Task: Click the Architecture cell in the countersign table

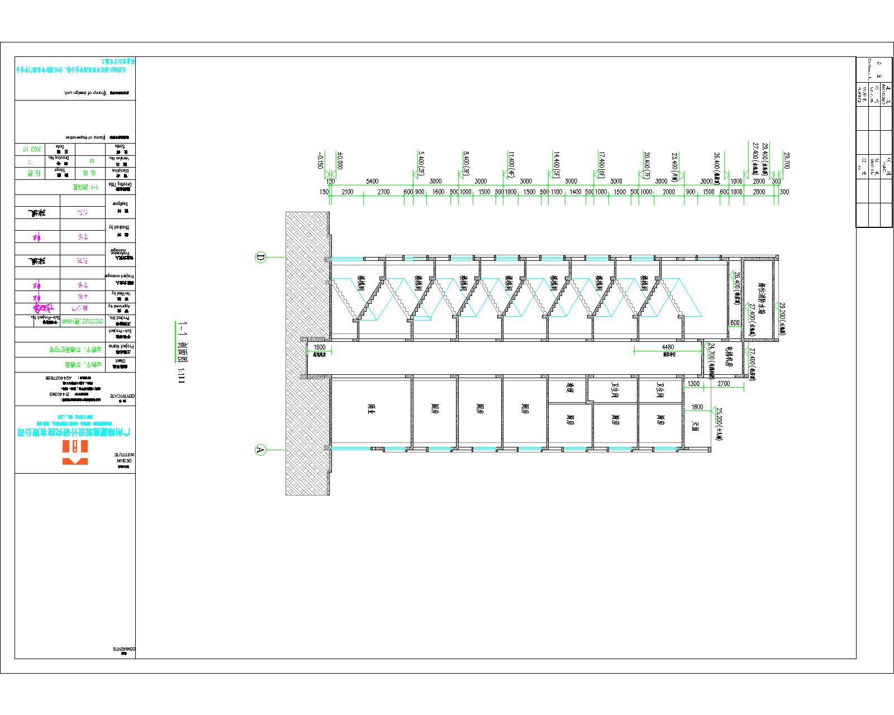Action: click(885, 94)
